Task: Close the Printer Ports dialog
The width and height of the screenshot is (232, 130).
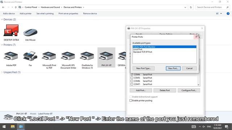Action: pos(196,37)
